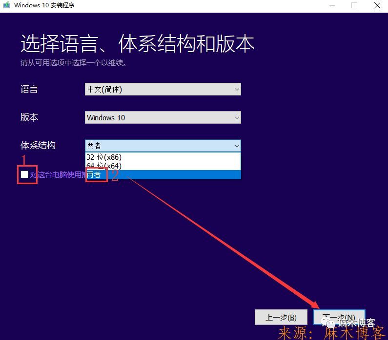Open the 版本 dropdown showing Windows 10

tap(163, 117)
